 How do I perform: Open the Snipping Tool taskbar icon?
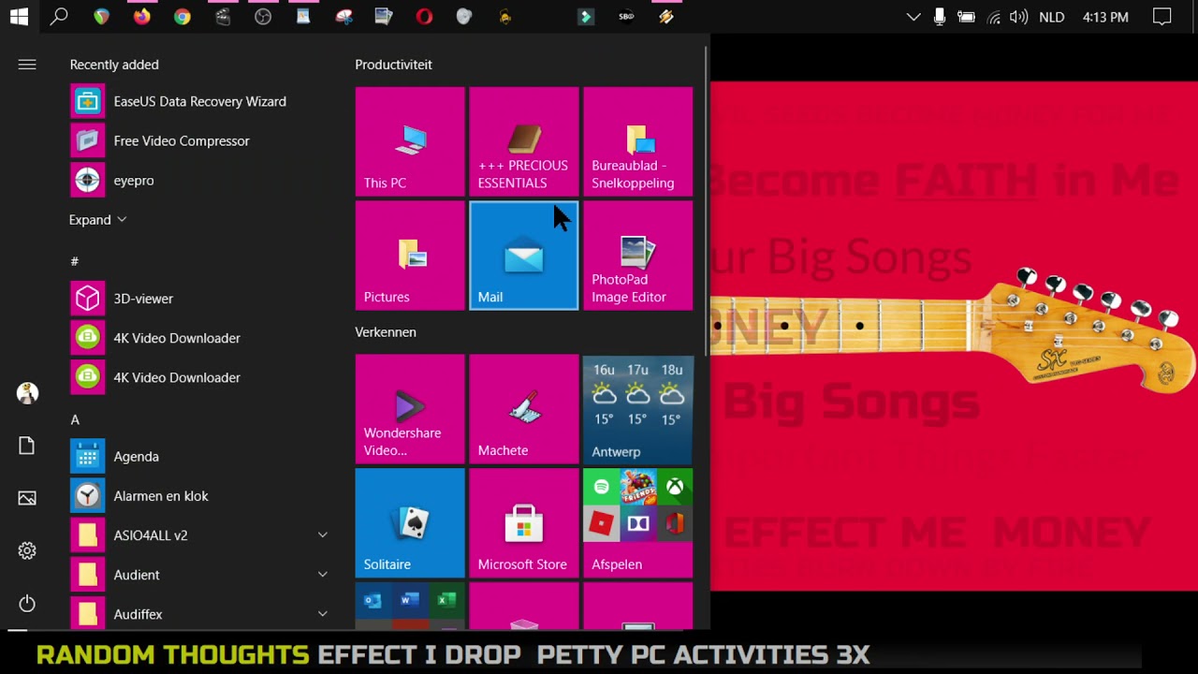[x=343, y=17]
